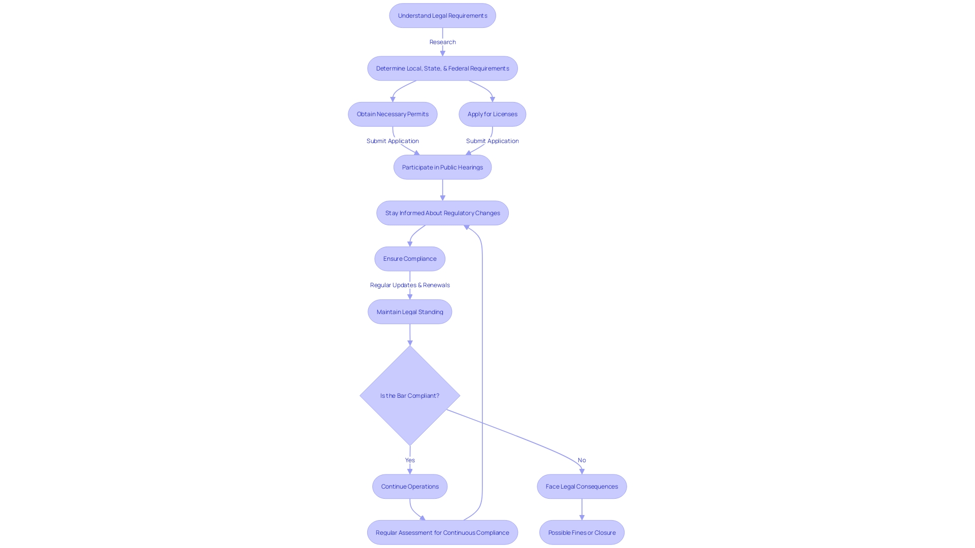
Task: Click the 'Continue Operations' outcome button
Action: 410,487
